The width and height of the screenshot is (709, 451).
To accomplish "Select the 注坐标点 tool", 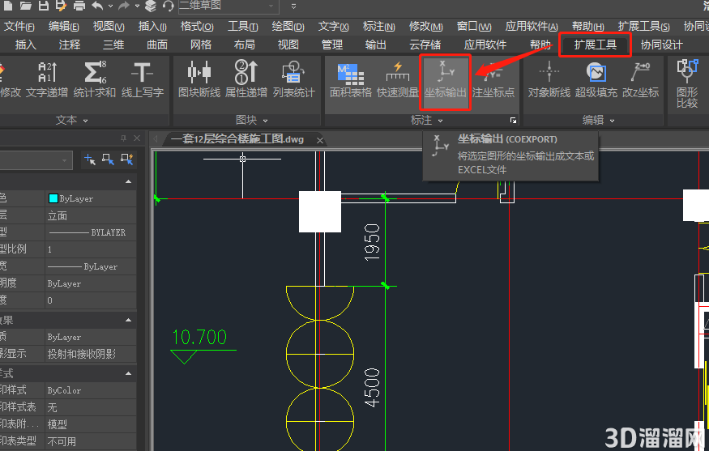I will [493, 80].
